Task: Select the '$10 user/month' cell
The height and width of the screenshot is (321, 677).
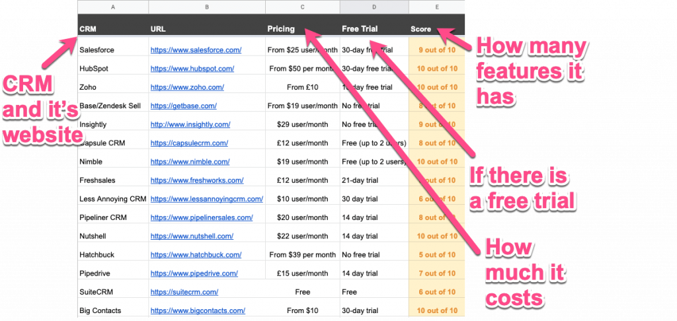Action: tap(303, 196)
